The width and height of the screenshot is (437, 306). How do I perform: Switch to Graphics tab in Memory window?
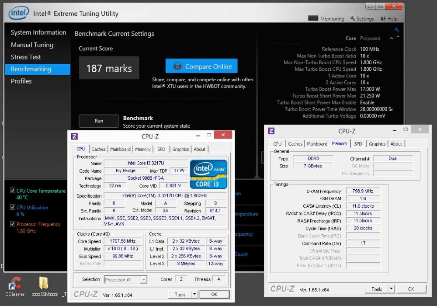coord(377,144)
